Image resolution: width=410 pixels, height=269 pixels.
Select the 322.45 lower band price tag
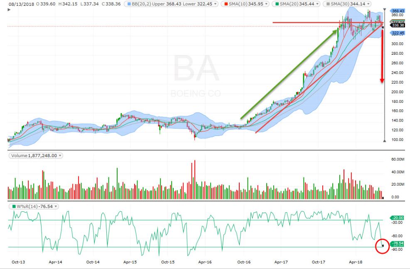[398, 33]
